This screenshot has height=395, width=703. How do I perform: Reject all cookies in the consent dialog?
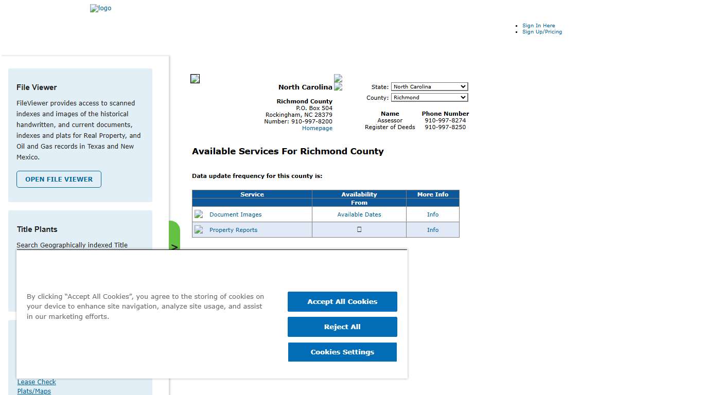(342, 327)
